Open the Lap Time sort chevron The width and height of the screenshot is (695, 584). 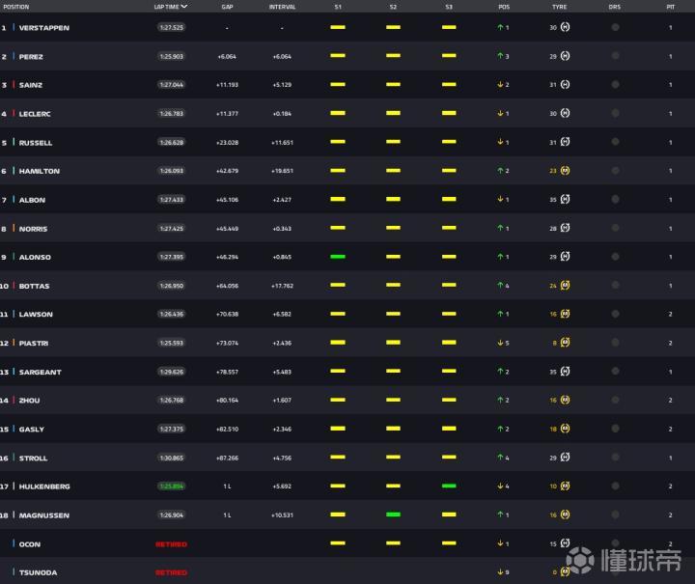coord(184,7)
